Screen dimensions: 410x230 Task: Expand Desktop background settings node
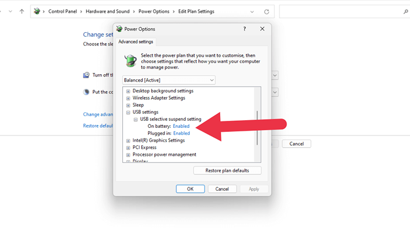pos(128,91)
